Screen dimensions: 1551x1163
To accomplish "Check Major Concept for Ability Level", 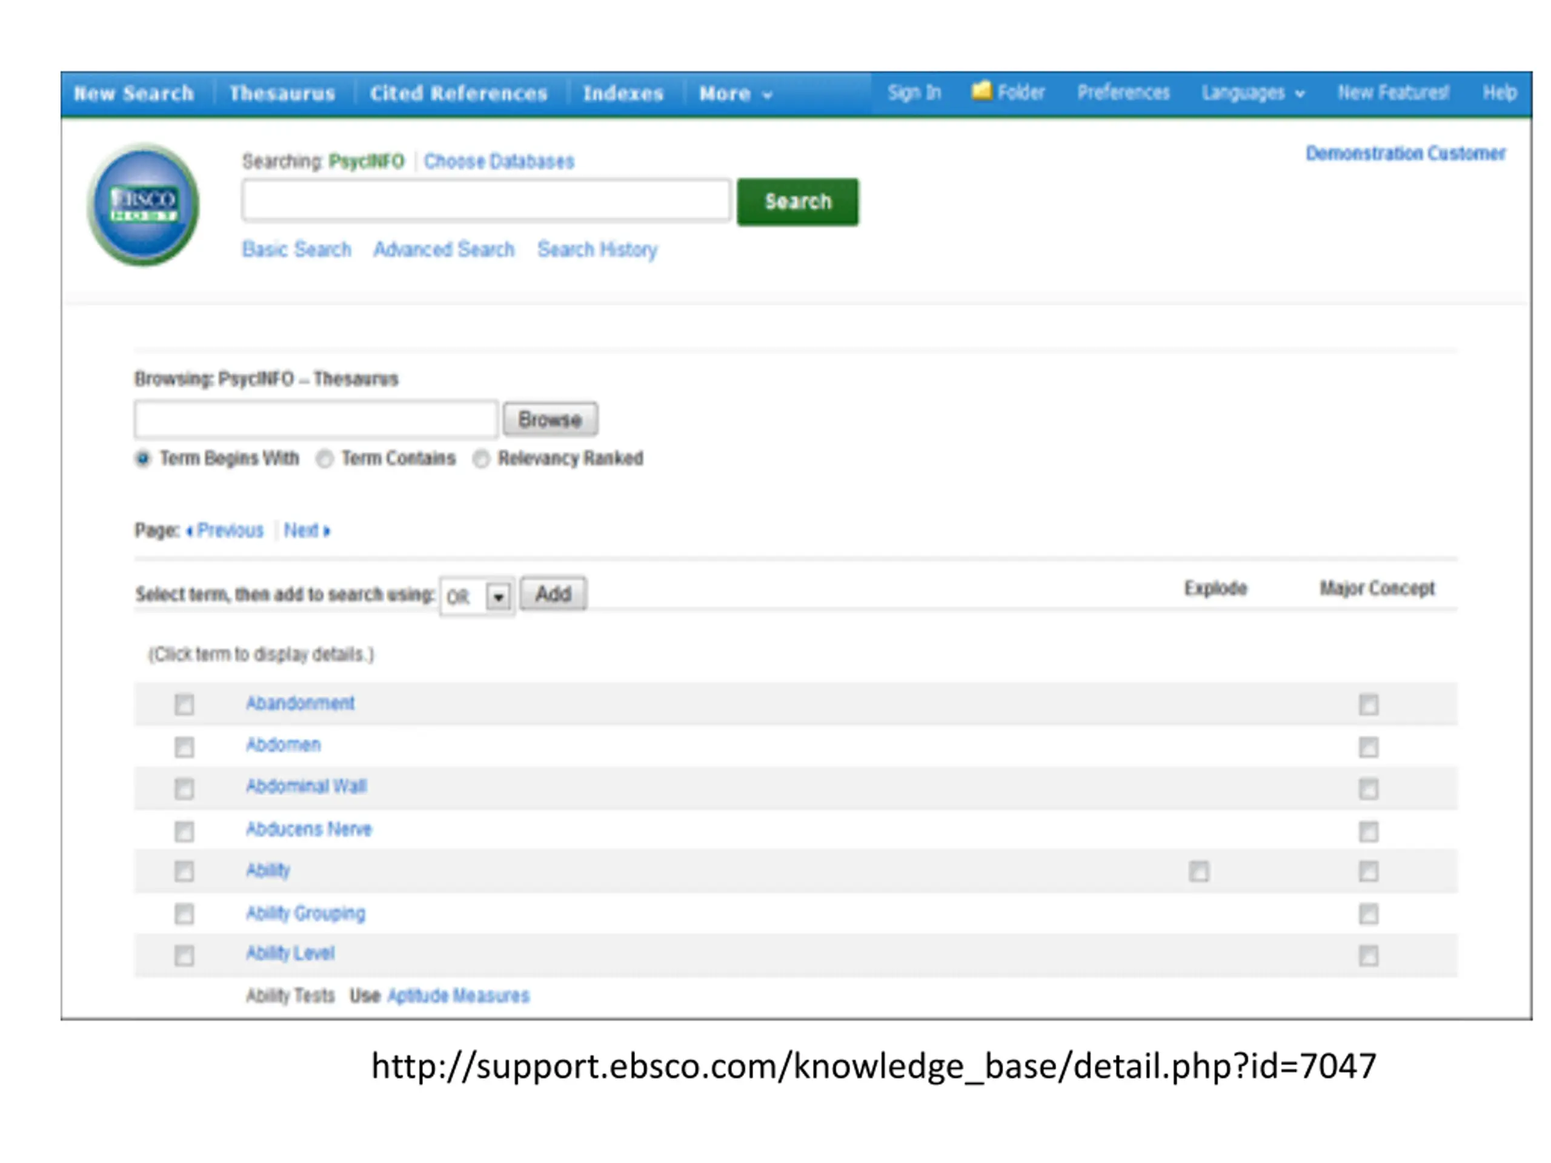I will pyautogui.click(x=1369, y=955).
